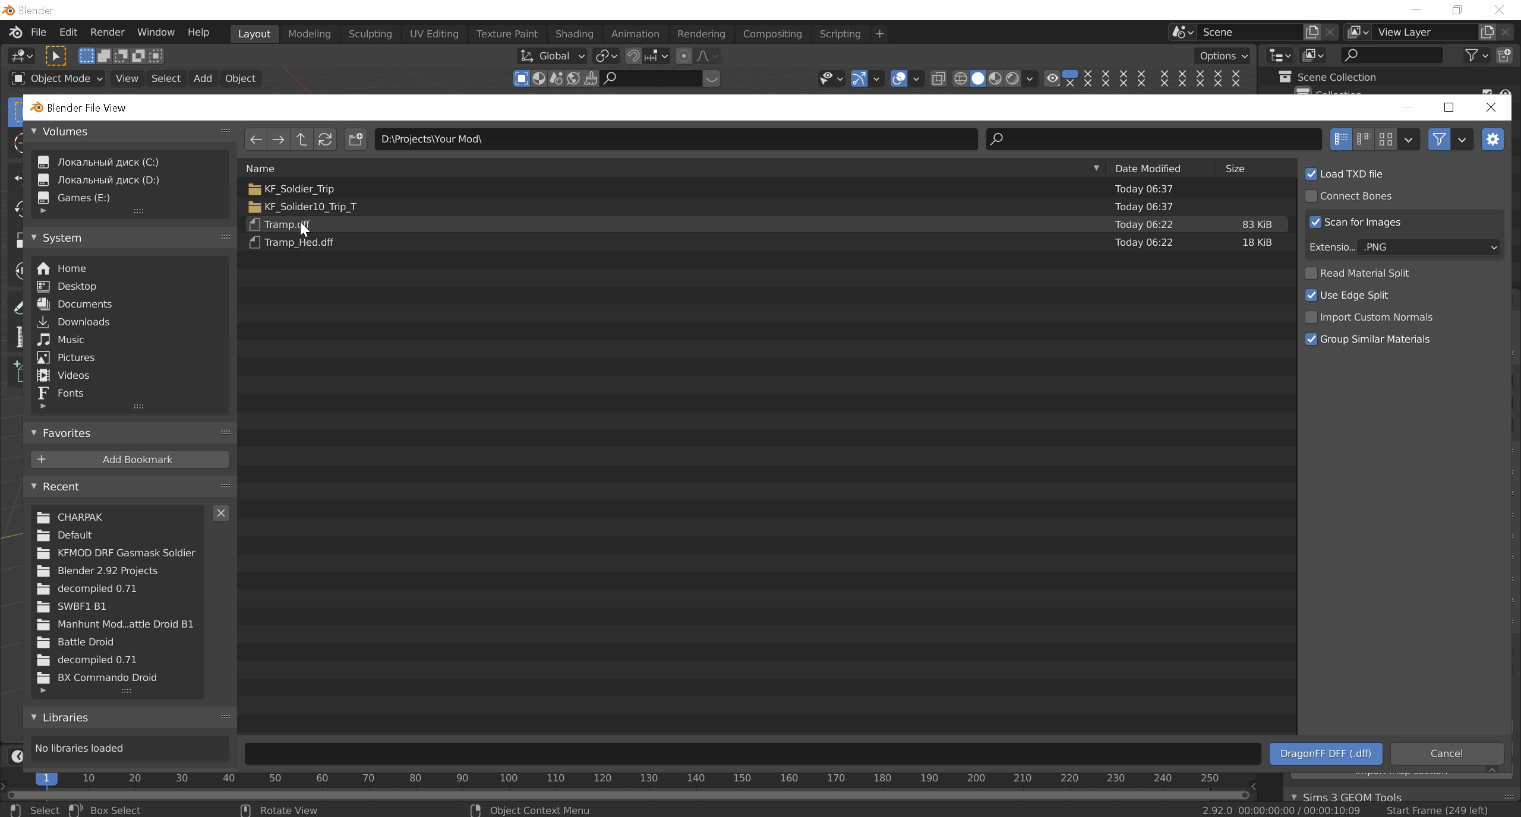Uncheck Load TXD file
Viewport: 1521px width, 817px height.
pos(1311,174)
